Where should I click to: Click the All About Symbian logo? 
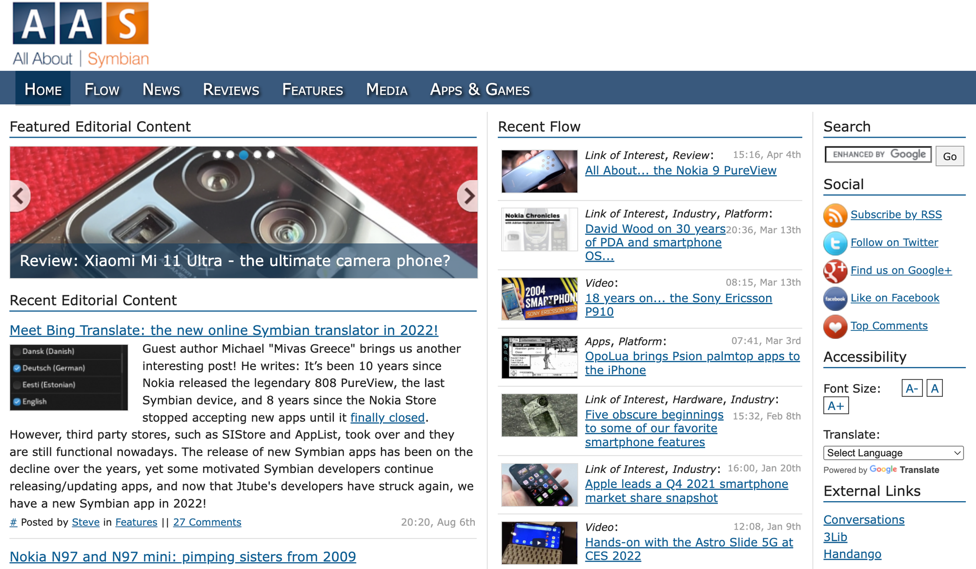point(81,35)
